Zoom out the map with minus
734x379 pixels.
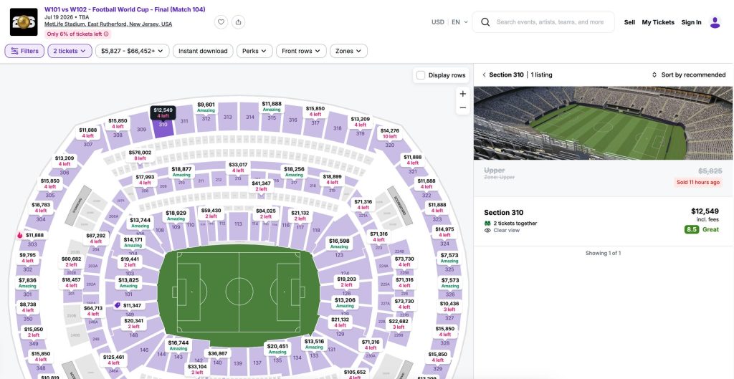pos(463,107)
